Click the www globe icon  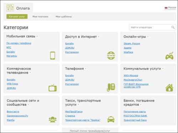[111, 55]
